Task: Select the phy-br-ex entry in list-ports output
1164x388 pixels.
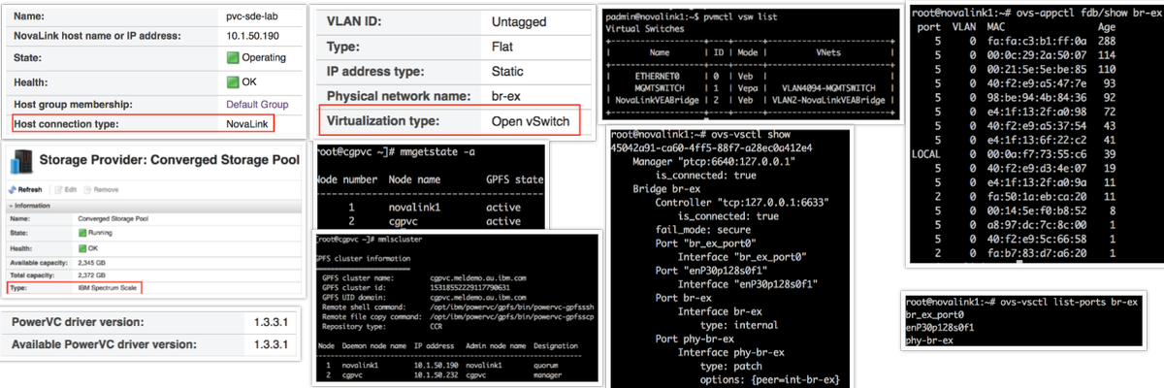Action: pos(929,341)
